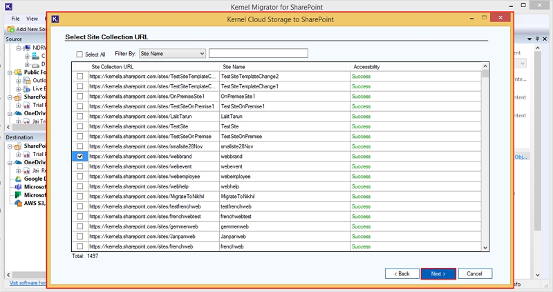Image resolution: width=553 pixels, height=292 pixels.
Task: Sort by Accessibility column header
Action: (x=416, y=66)
